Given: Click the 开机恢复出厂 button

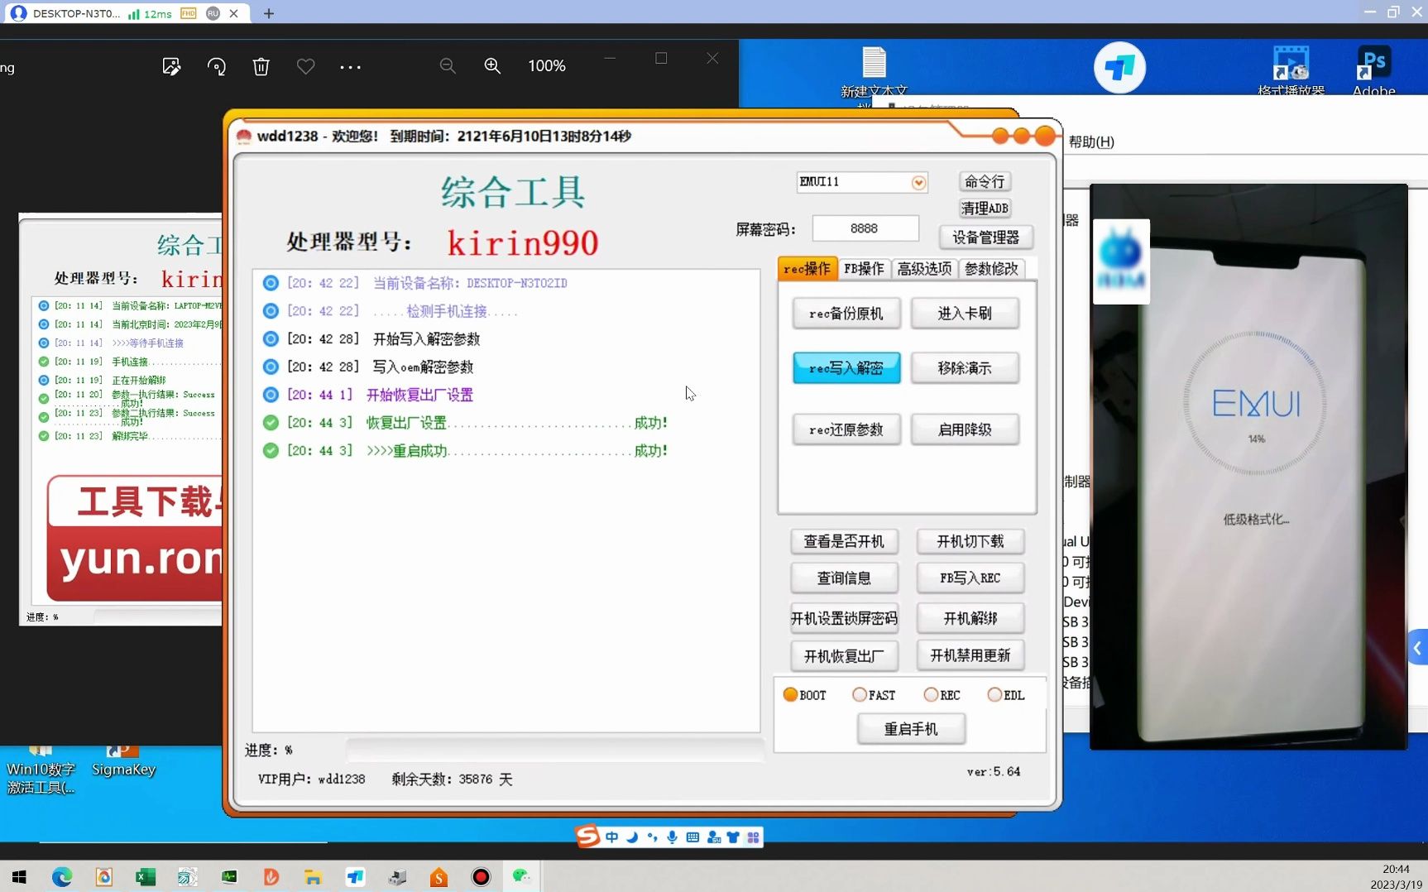Looking at the screenshot, I should click(844, 656).
